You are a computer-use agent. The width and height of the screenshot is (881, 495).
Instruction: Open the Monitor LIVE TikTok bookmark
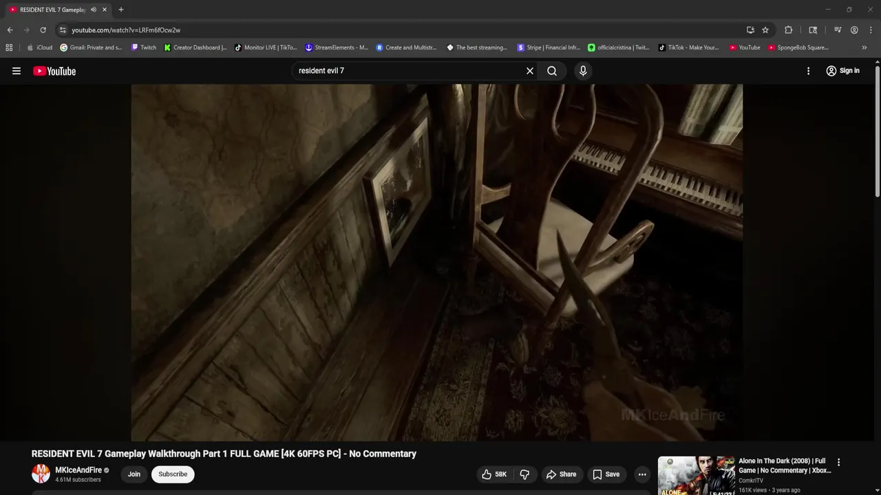[266, 47]
